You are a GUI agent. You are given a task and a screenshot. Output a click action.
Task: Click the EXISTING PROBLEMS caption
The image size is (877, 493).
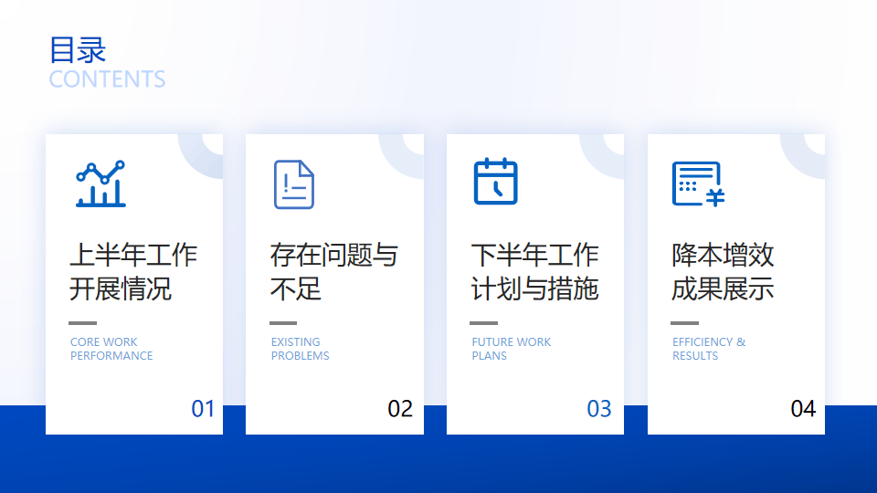300,349
